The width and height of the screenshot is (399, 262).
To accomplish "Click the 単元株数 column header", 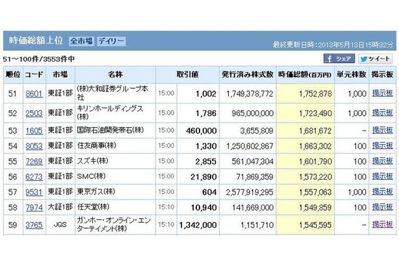I will point(351,75).
